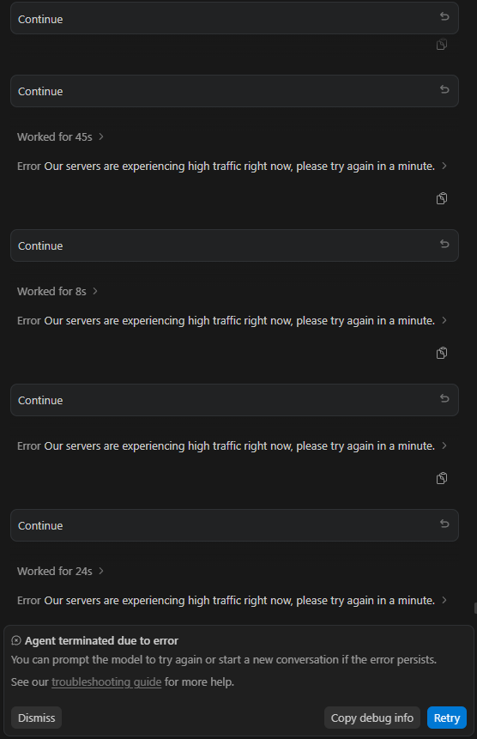Expand the Worked for 8s details
The width and height of the screenshot is (477, 739).
pyautogui.click(x=57, y=291)
